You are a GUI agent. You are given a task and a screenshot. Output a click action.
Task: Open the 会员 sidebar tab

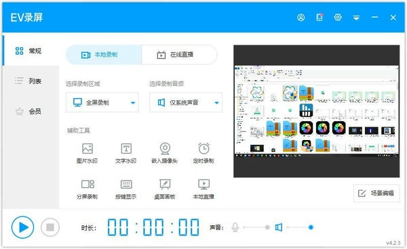click(x=31, y=111)
